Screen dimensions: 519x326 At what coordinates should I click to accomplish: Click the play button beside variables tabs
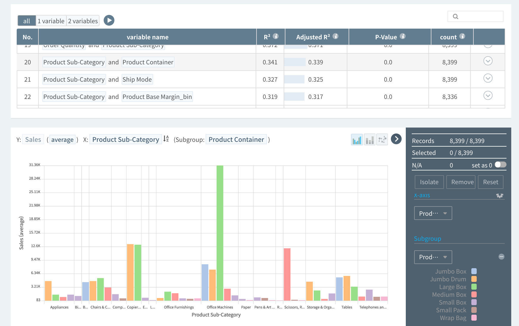pyautogui.click(x=109, y=20)
